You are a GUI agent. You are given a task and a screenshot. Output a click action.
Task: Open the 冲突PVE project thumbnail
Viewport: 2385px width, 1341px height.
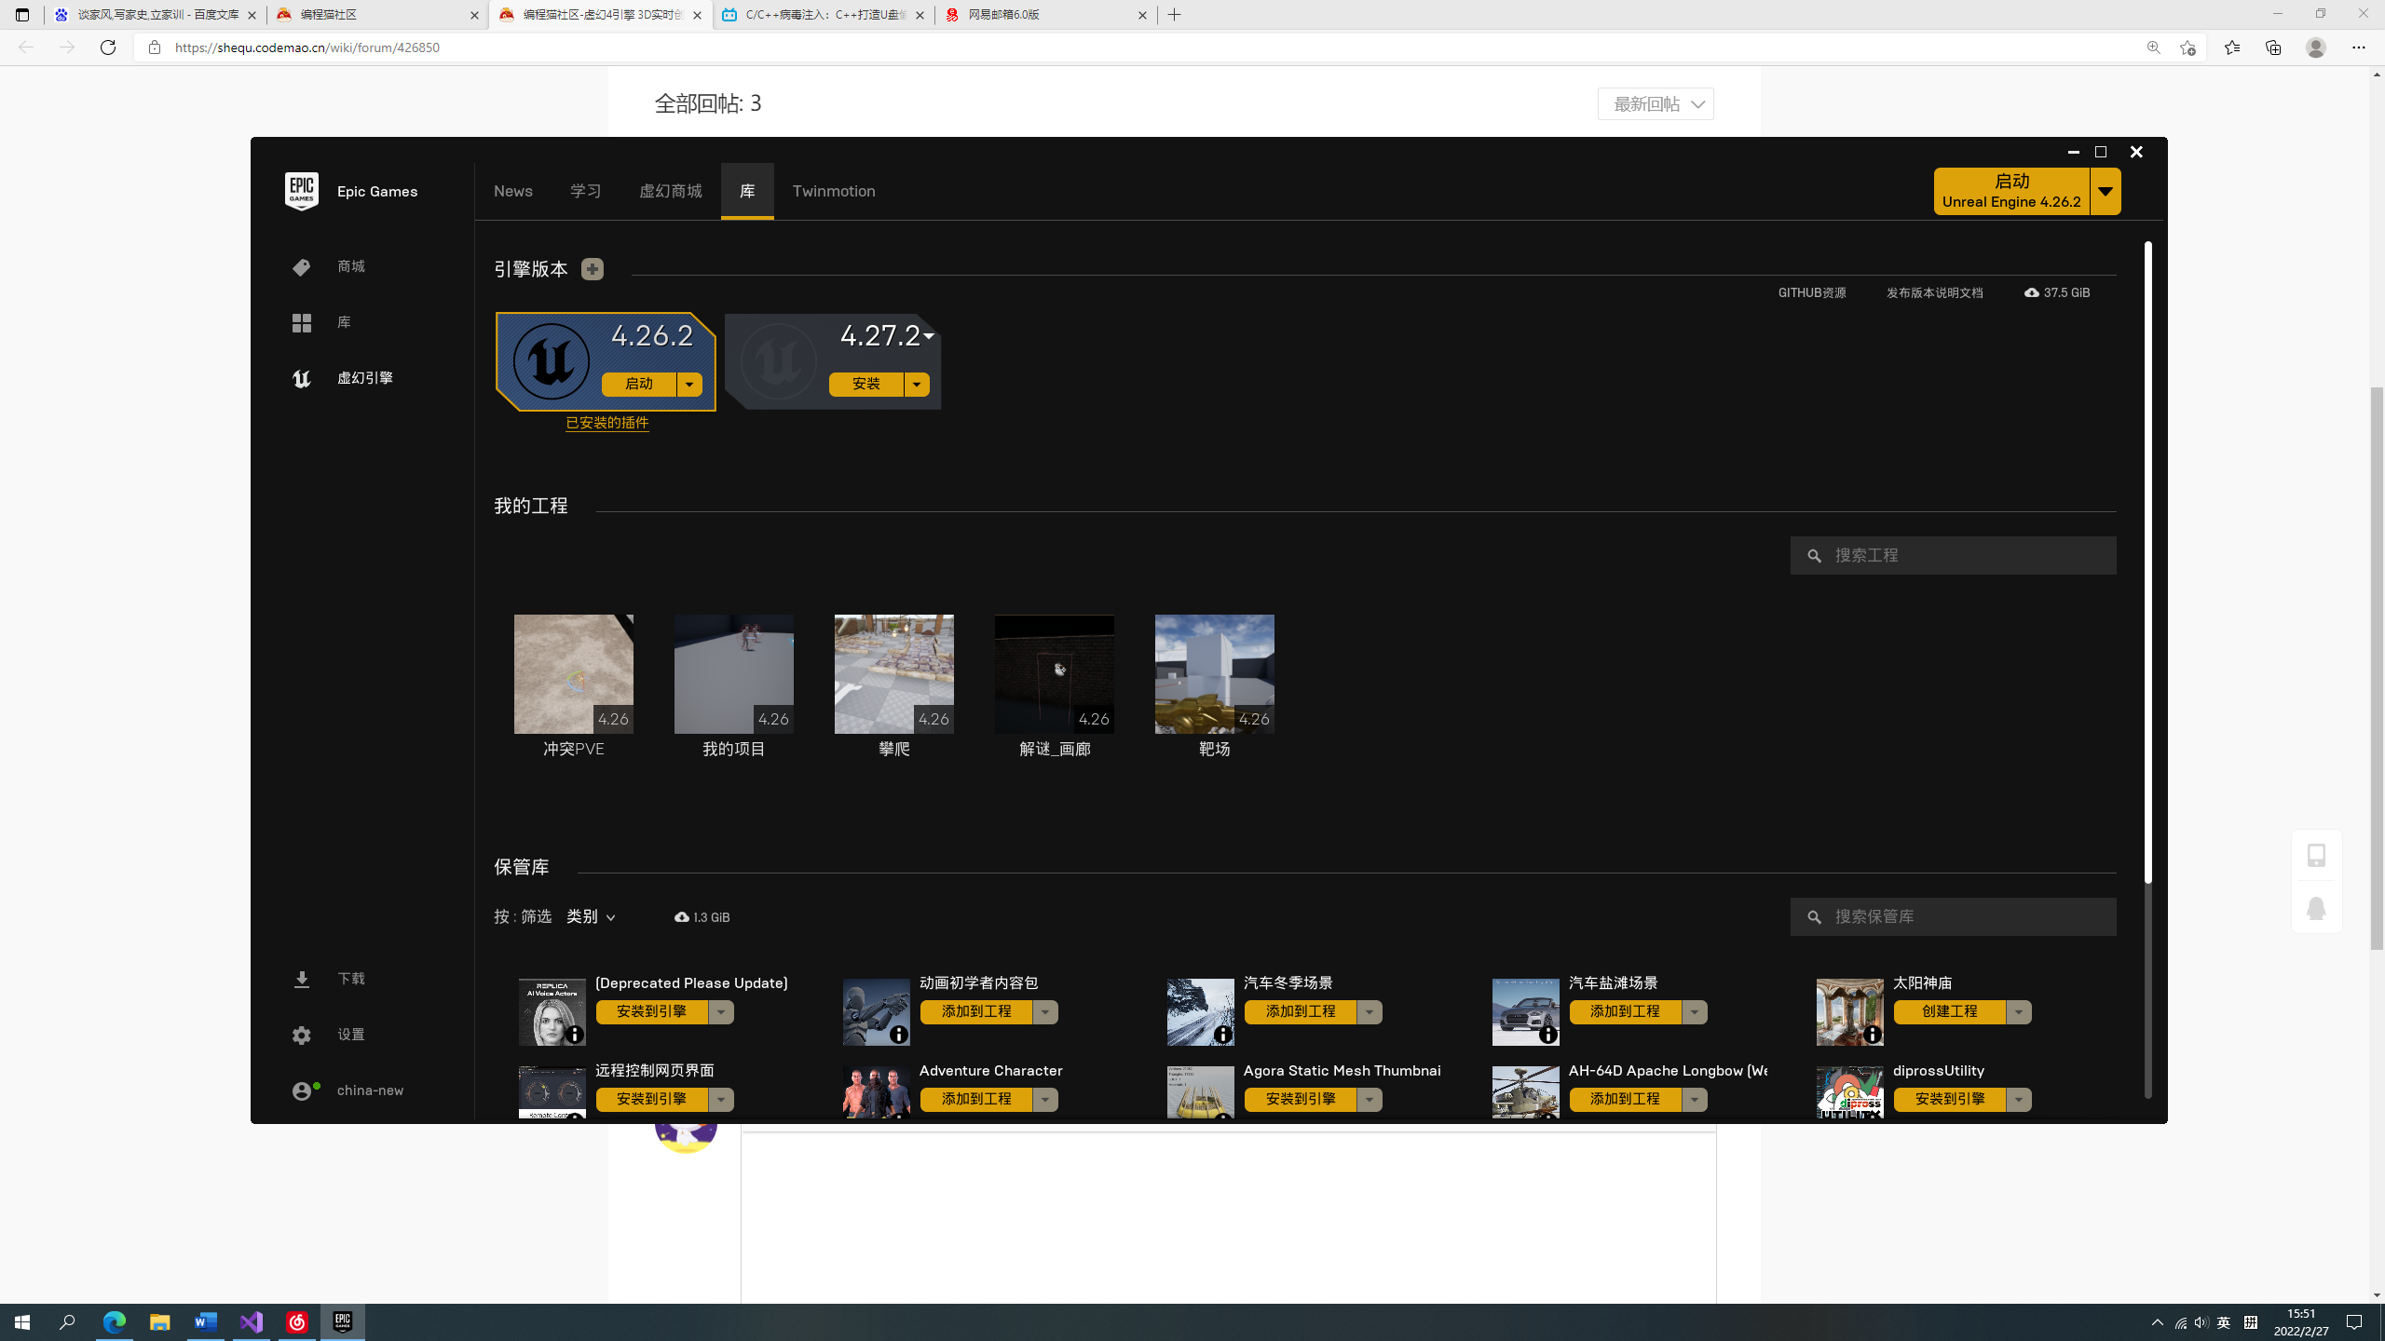(x=574, y=674)
